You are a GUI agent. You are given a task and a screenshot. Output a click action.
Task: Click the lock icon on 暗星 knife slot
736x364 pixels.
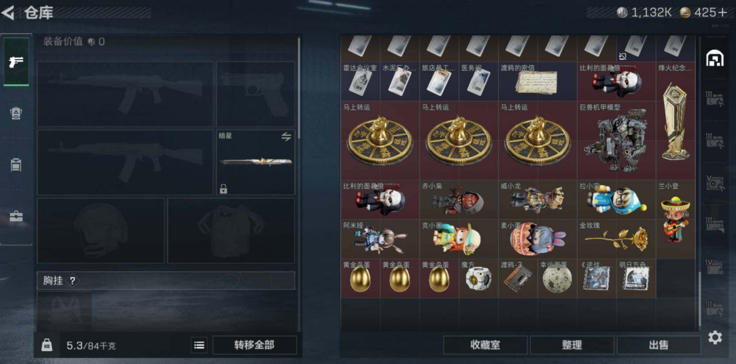click(x=223, y=189)
